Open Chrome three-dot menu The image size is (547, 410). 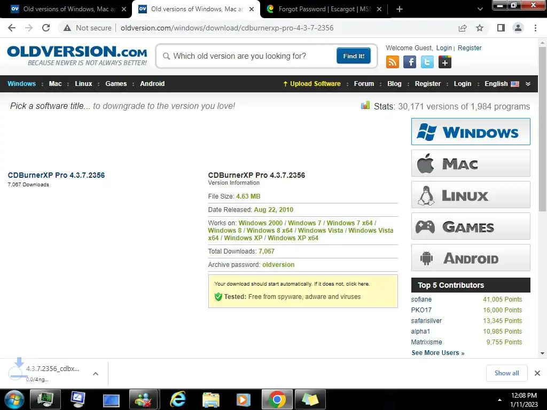(535, 28)
